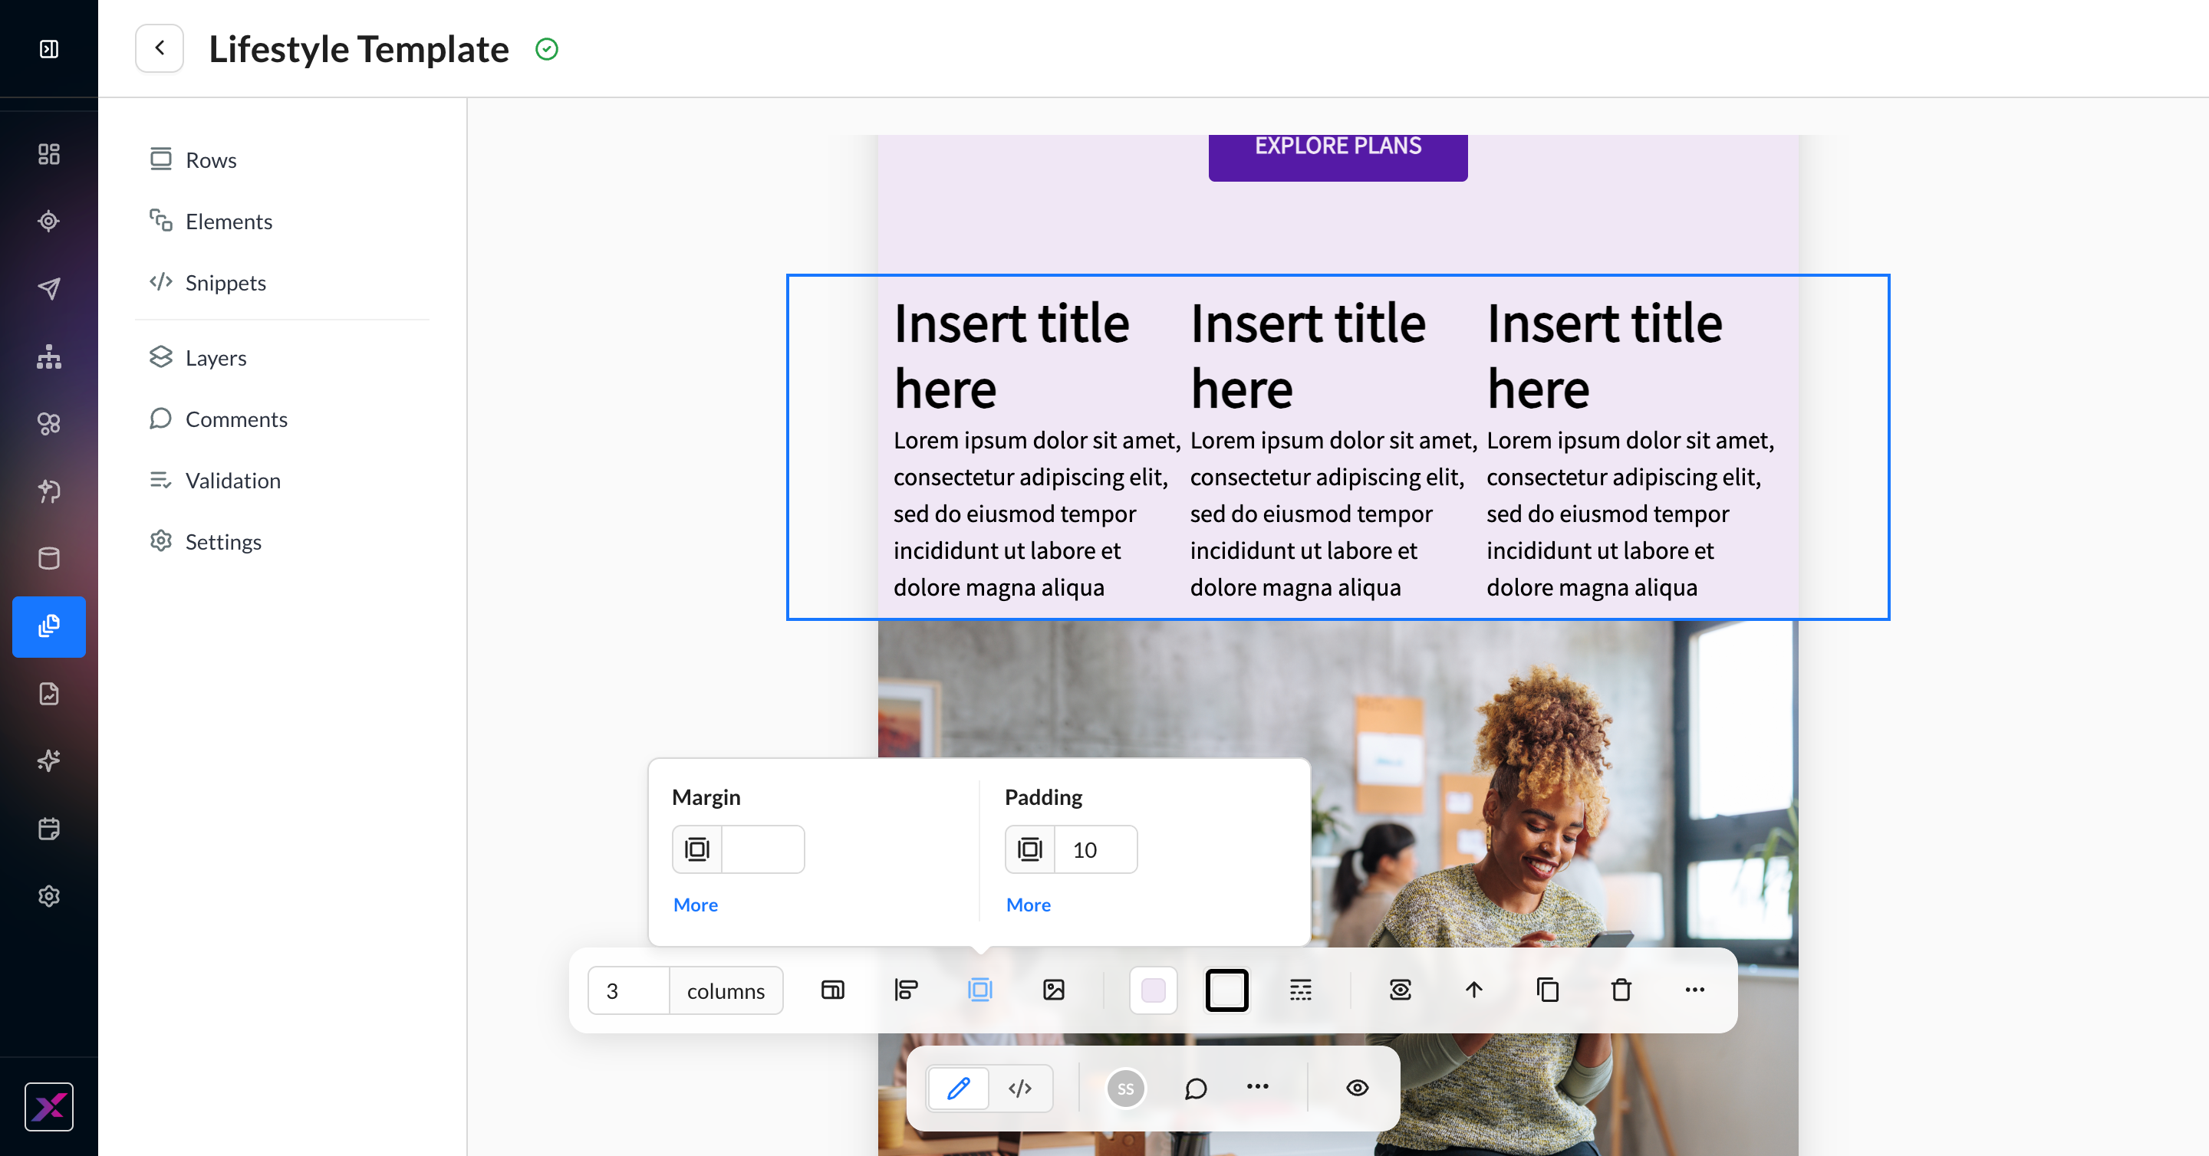Toggle the Margin all-sides link icon
The height and width of the screenshot is (1156, 2209).
pos(696,849)
